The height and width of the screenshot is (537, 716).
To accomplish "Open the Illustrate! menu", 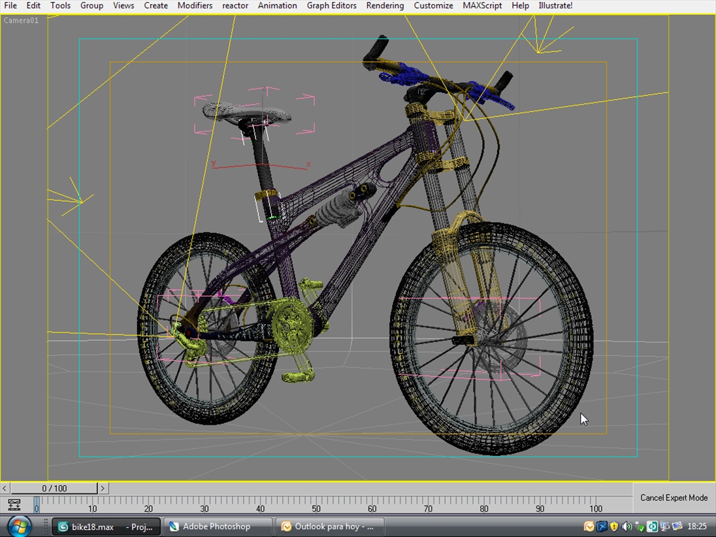I will 555,5.
